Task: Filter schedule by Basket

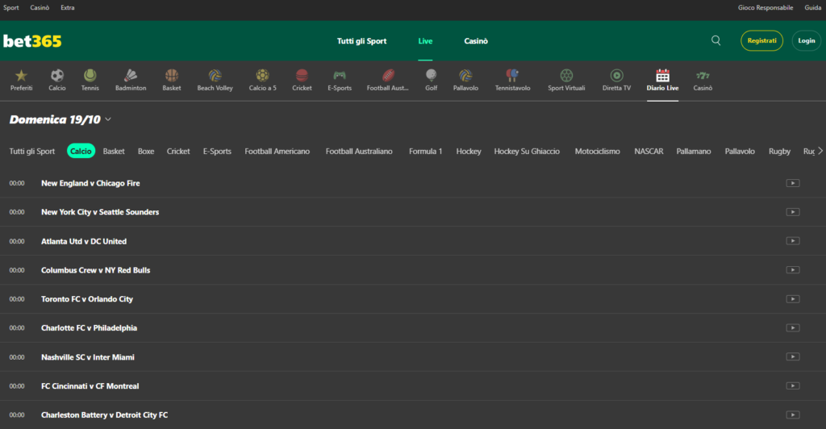Action: click(x=114, y=151)
